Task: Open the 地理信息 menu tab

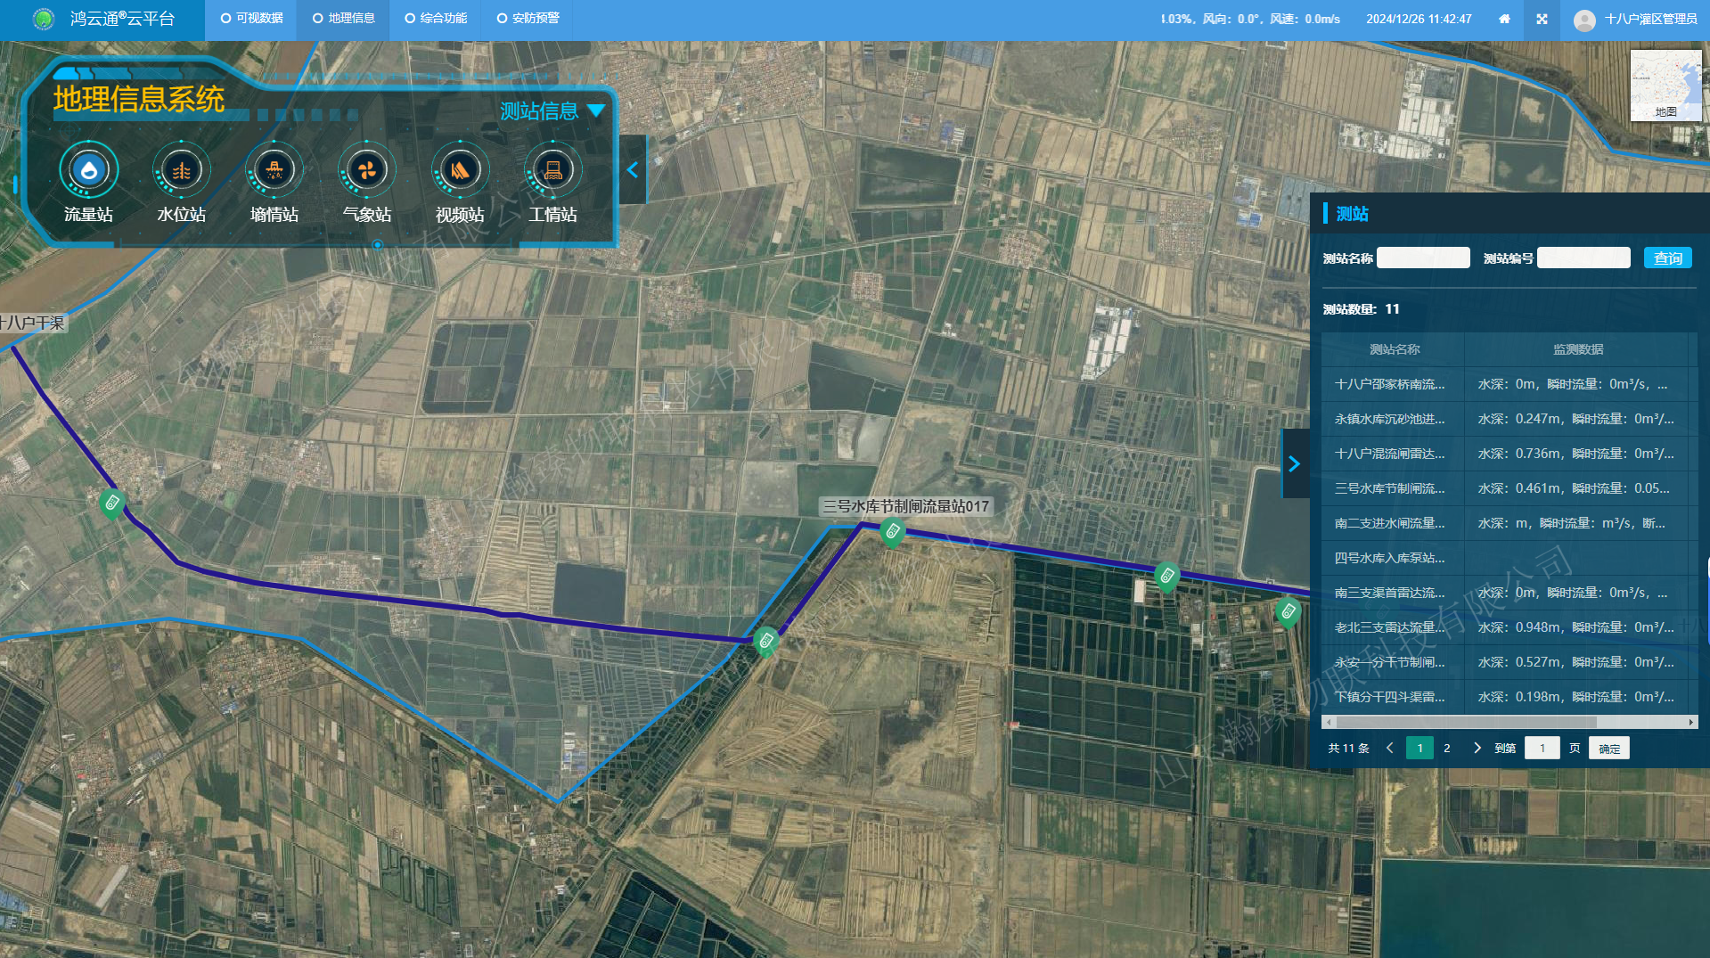Action: 343,19
